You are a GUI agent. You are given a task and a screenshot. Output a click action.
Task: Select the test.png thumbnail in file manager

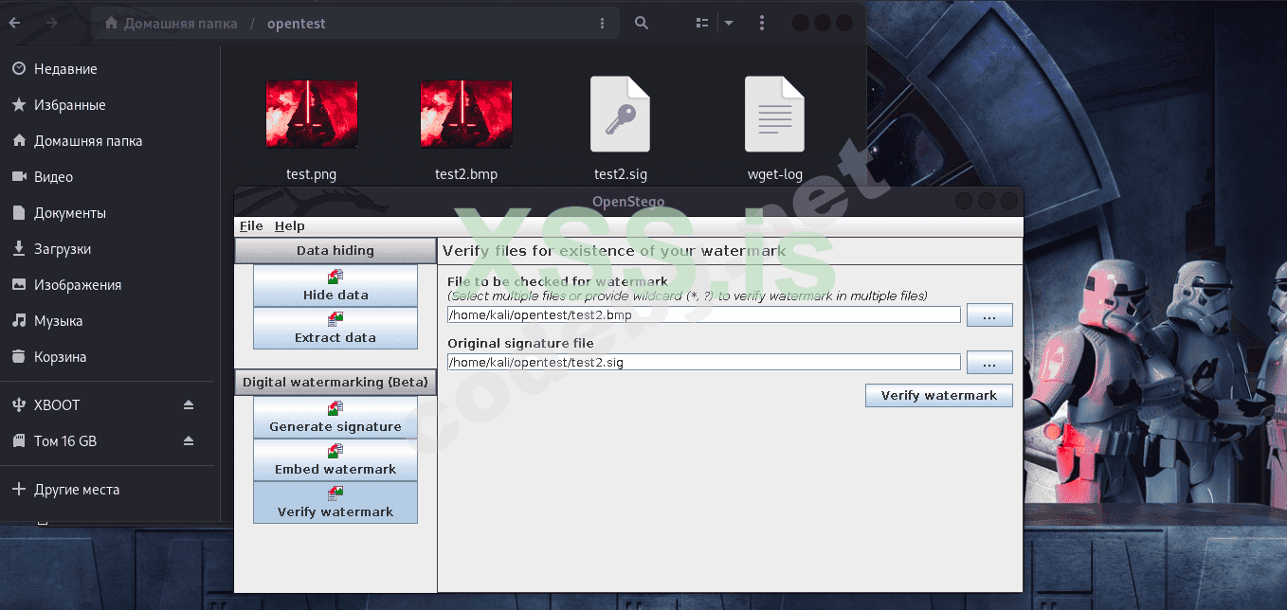point(312,114)
